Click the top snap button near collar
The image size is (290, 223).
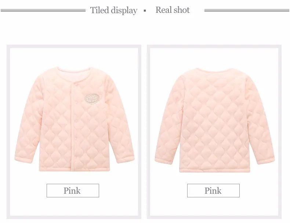76,85
